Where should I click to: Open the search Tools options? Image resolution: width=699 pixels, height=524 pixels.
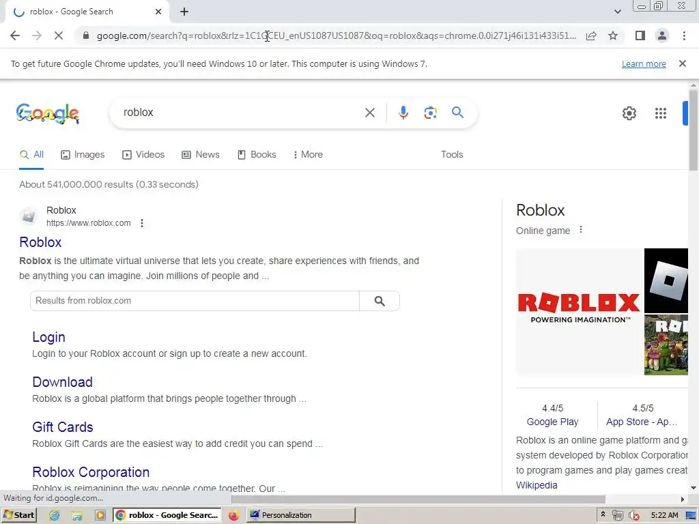pyautogui.click(x=452, y=155)
